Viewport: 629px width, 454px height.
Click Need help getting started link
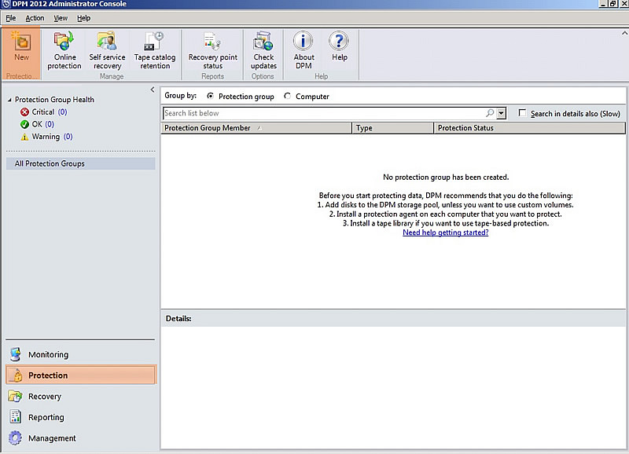(445, 233)
